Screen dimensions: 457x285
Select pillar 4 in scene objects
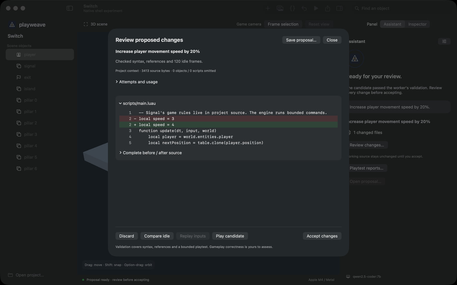(x=40, y=146)
